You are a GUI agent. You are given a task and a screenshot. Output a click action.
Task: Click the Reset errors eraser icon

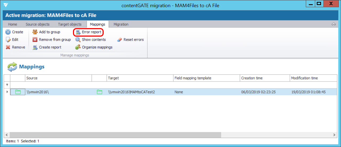pos(119,40)
